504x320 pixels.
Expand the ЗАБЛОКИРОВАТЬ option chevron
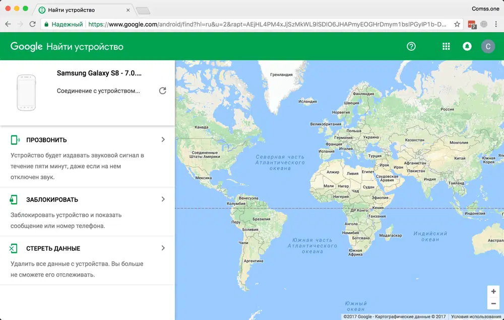point(163,199)
